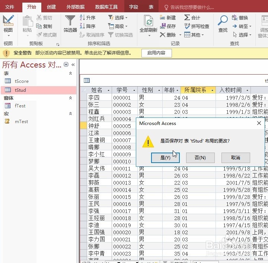
Task: Click the Tell me (告诉我您想要做什么) box
Action: point(189,7)
